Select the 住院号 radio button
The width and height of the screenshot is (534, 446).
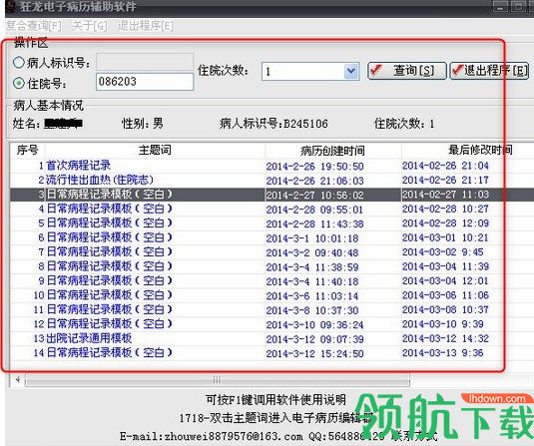coord(18,83)
